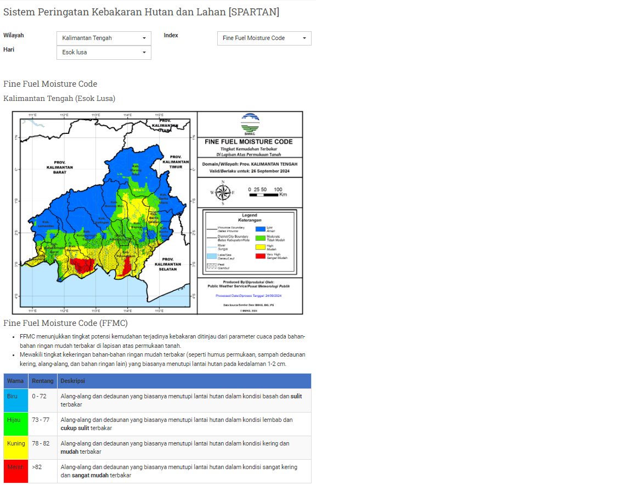
Task: Click the yellow High legend swatch
Action: pos(261,247)
